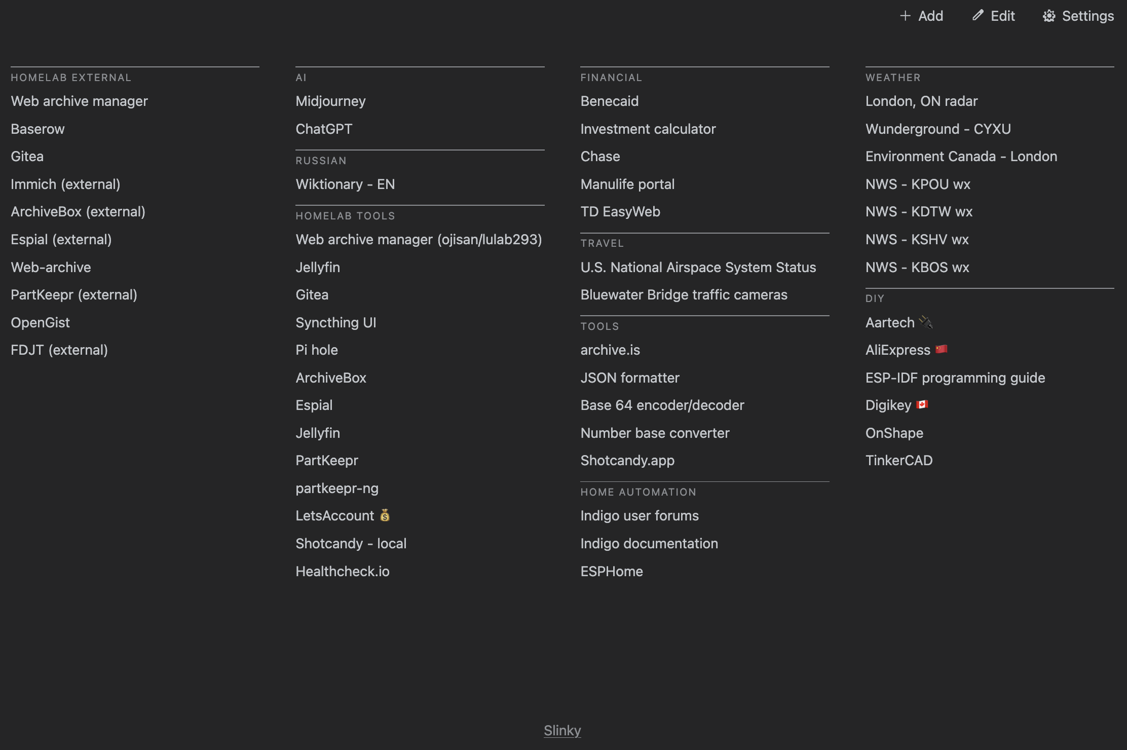The image size is (1127, 750).
Task: Open Environment Canada - London link
Action: [x=961, y=156]
